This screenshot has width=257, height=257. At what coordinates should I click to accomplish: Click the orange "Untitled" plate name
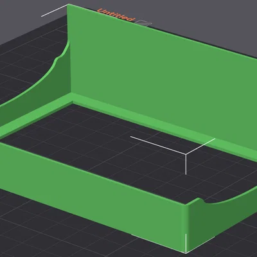tap(116, 15)
